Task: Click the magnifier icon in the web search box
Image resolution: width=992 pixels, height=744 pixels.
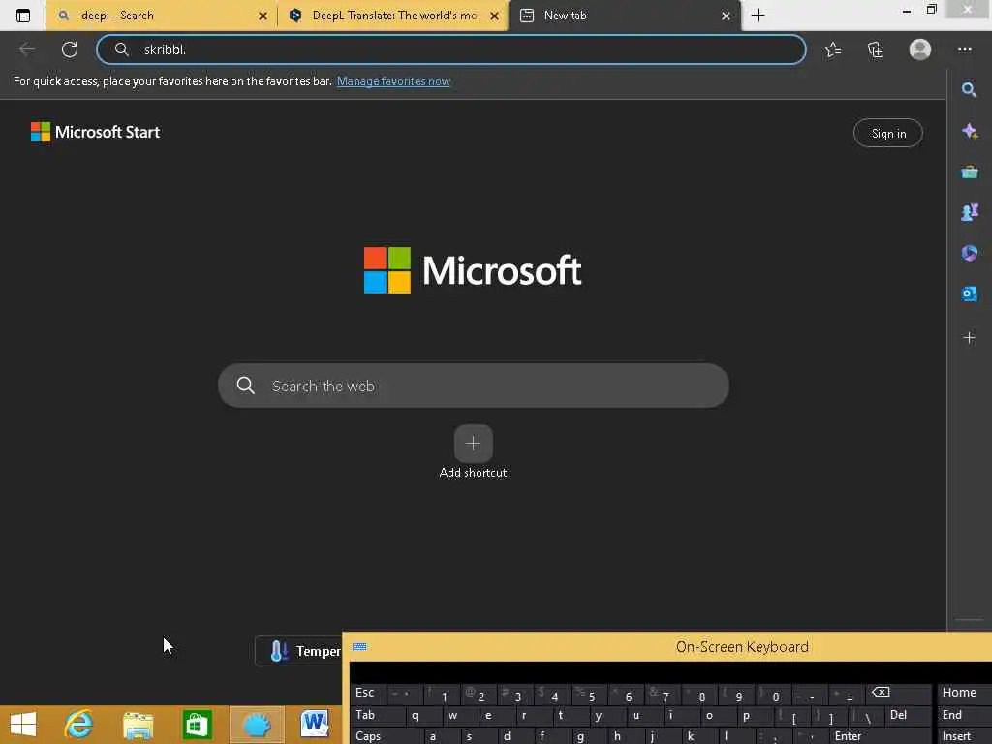Action: click(245, 386)
